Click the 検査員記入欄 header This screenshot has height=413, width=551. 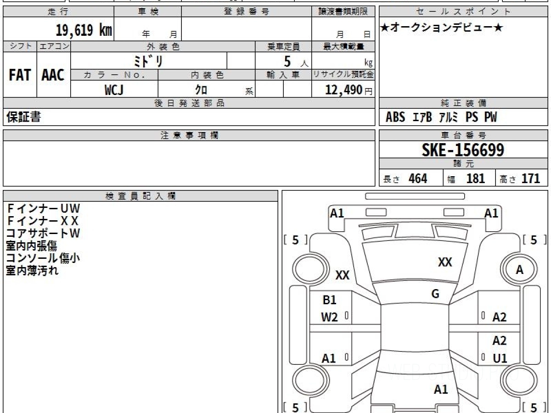coord(141,196)
